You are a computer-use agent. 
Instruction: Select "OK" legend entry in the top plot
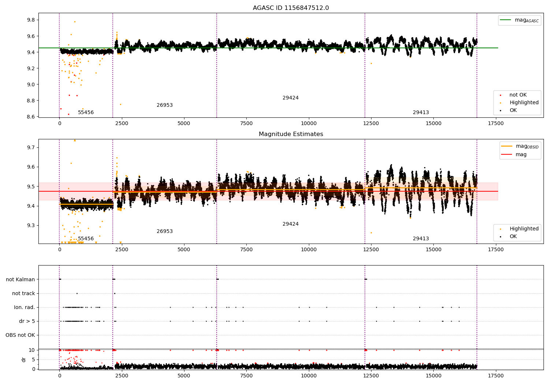pos(513,110)
